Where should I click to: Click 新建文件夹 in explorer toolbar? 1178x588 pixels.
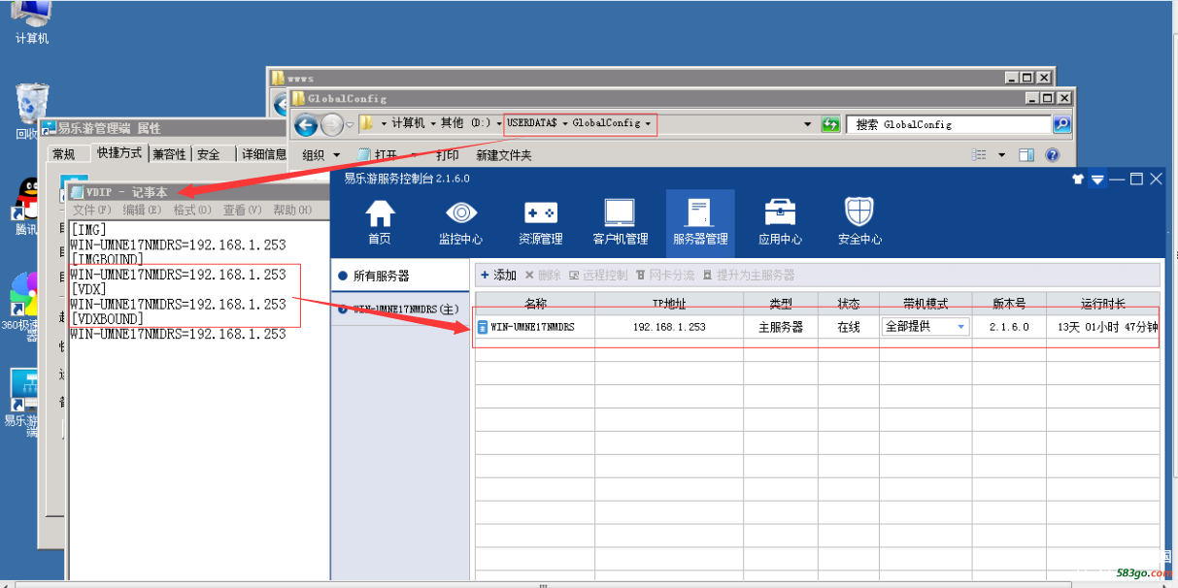(504, 155)
